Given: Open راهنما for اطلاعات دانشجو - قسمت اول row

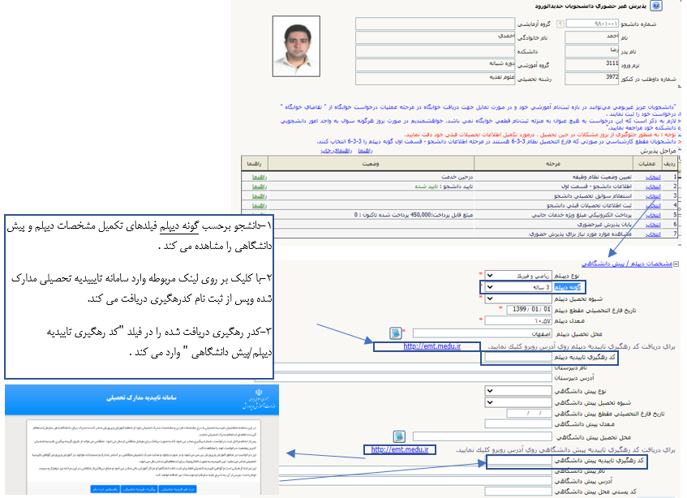Looking at the screenshot, I should [x=260, y=187].
